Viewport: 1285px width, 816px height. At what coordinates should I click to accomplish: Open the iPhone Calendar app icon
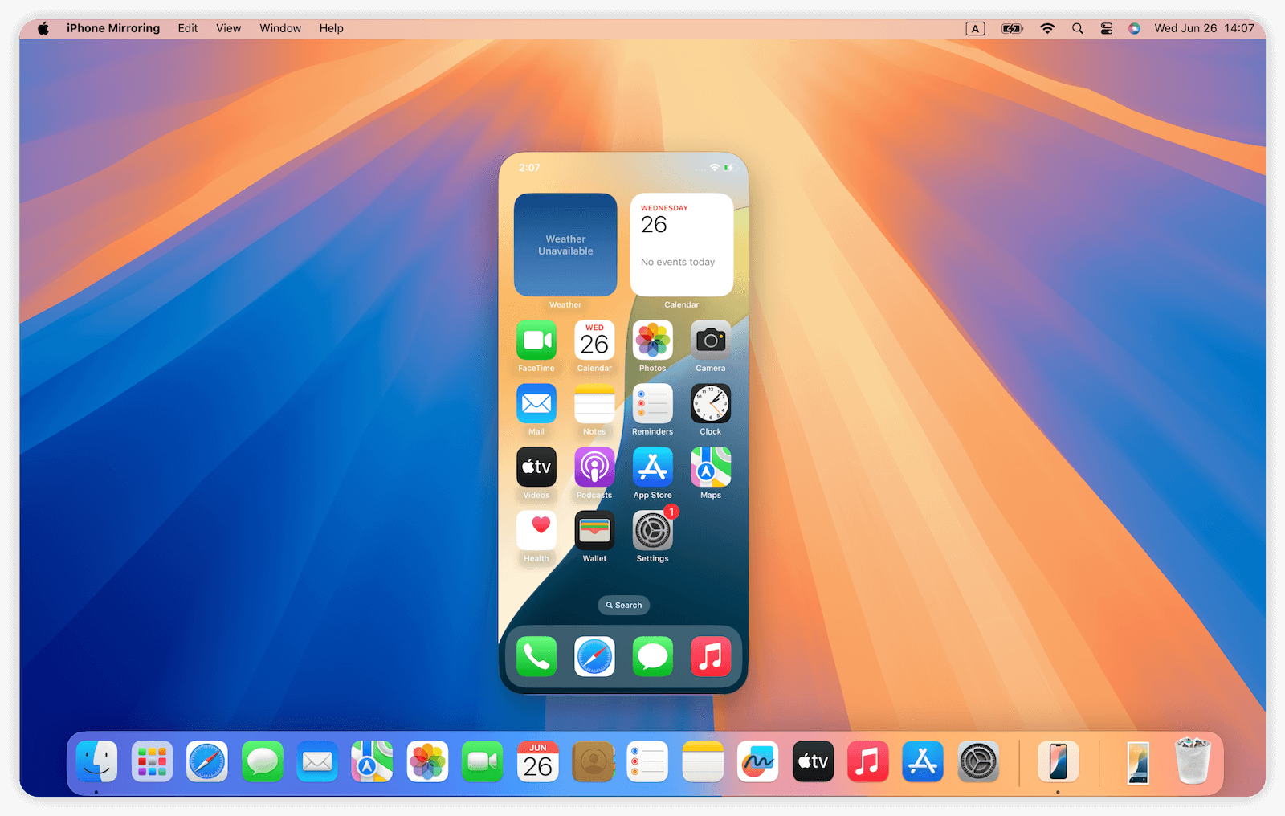[594, 341]
